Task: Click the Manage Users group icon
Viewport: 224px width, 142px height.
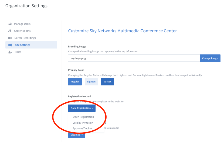Action: click(10, 24)
